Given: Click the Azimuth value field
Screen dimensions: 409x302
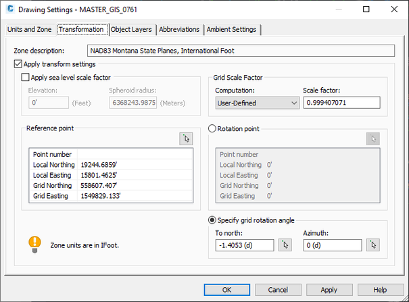Looking at the screenshot, I should (x=333, y=245).
